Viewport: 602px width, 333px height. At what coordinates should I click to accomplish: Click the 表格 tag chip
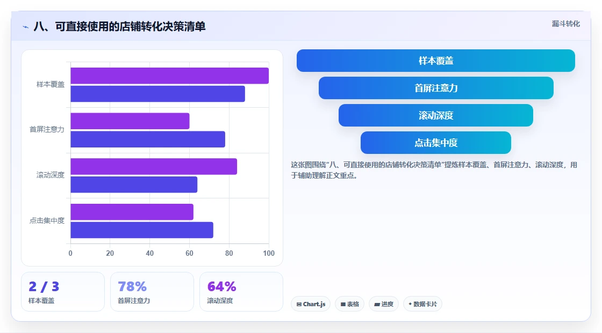pos(349,304)
